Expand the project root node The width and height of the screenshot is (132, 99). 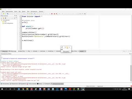(x=2, y=20)
